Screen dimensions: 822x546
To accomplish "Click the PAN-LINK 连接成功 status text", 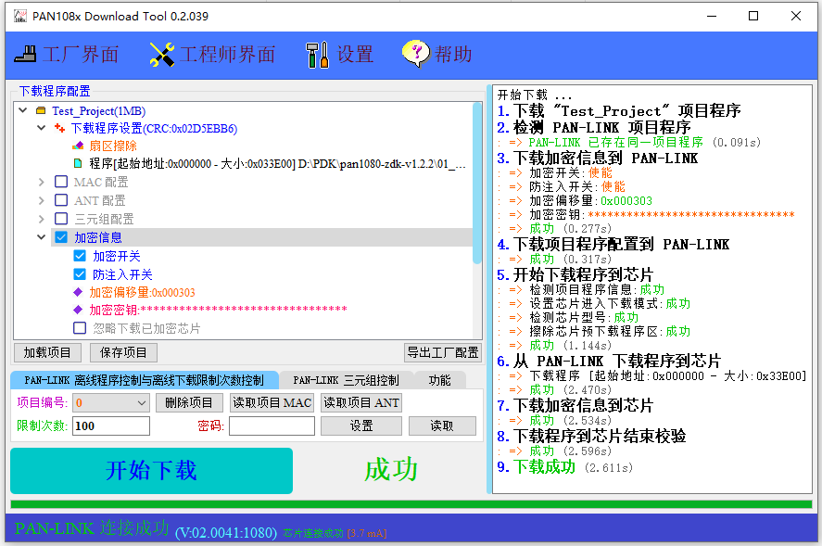I will [x=92, y=528].
